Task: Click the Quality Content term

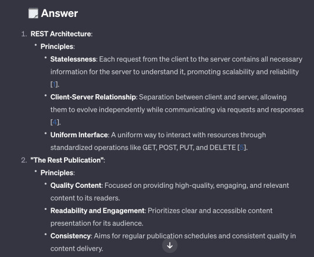Action: pos(76,185)
